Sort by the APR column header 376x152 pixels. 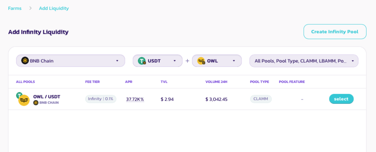point(129,82)
